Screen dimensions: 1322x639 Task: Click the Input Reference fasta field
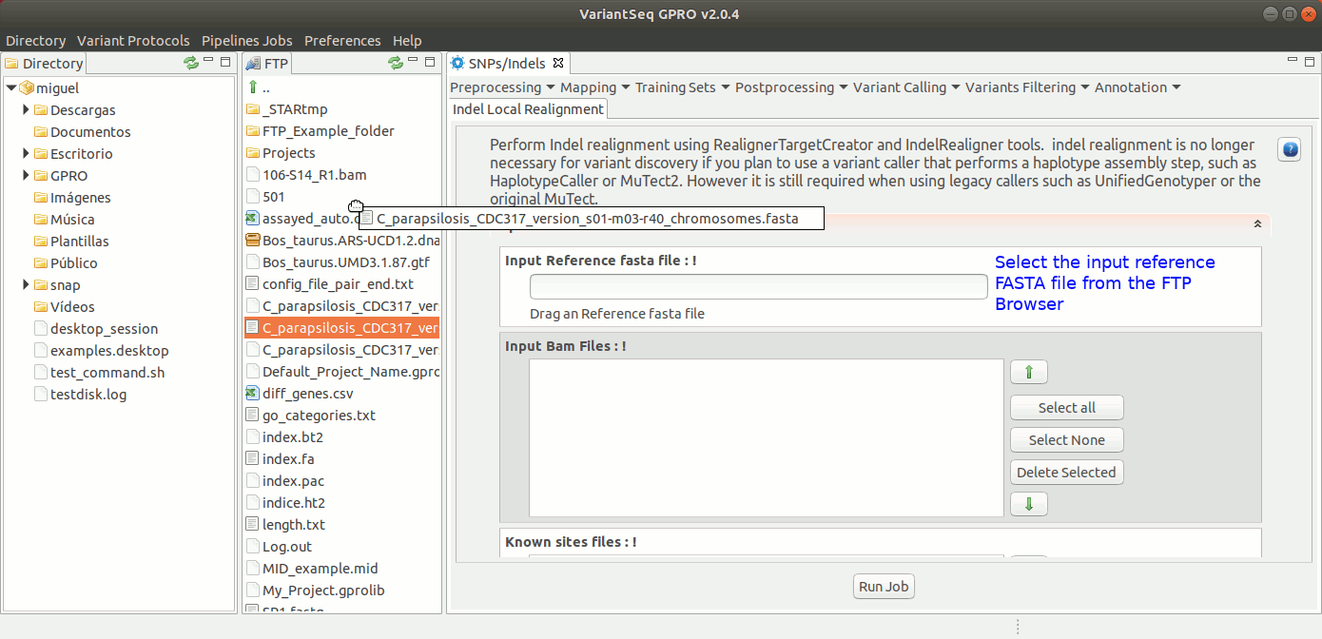[x=758, y=287]
